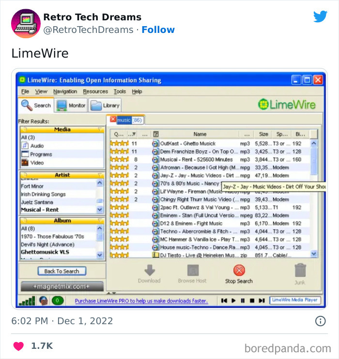Open the Purchase LimeWire PRO link

[x=141, y=301]
